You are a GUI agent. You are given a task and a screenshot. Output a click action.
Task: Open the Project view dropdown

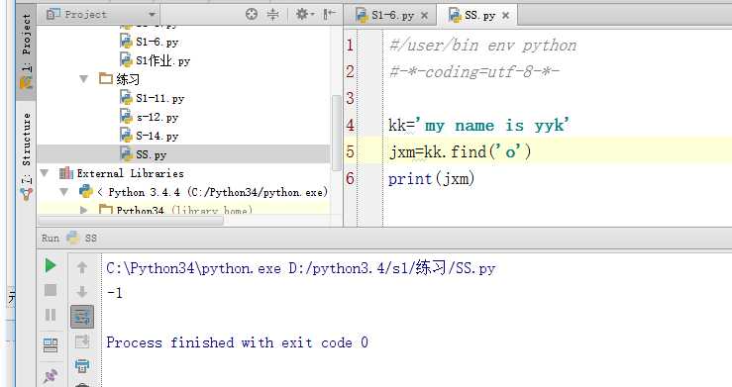152,15
